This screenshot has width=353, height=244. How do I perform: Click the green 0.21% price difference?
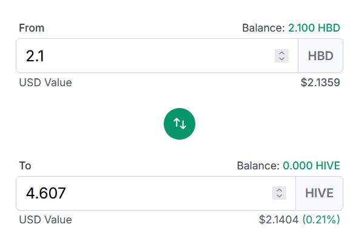click(x=321, y=220)
